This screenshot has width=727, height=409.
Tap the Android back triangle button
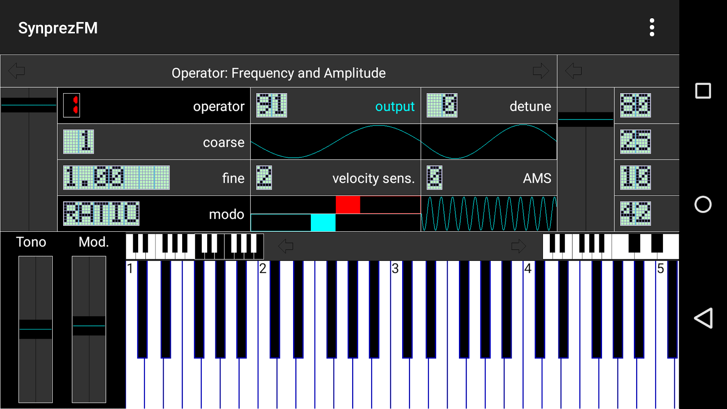(x=703, y=318)
